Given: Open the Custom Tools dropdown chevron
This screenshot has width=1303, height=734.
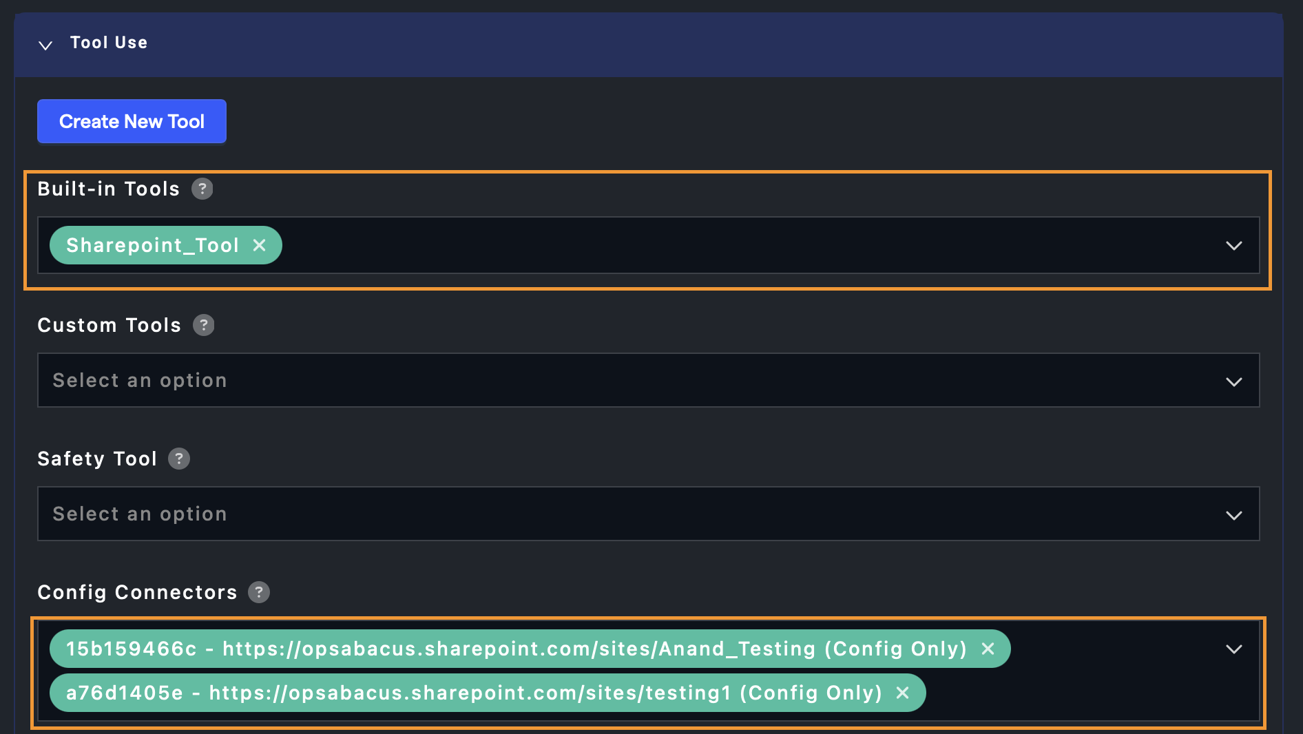Looking at the screenshot, I should [x=1233, y=381].
